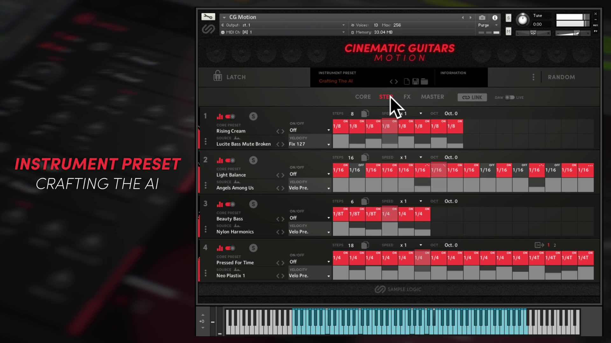Solo core 4 with S button
This screenshot has height=343, width=611.
point(253,248)
